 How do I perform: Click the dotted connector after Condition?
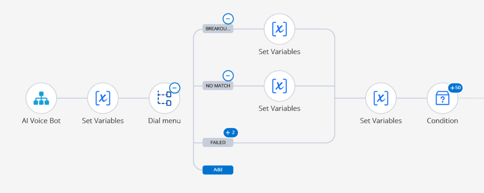coord(471,98)
